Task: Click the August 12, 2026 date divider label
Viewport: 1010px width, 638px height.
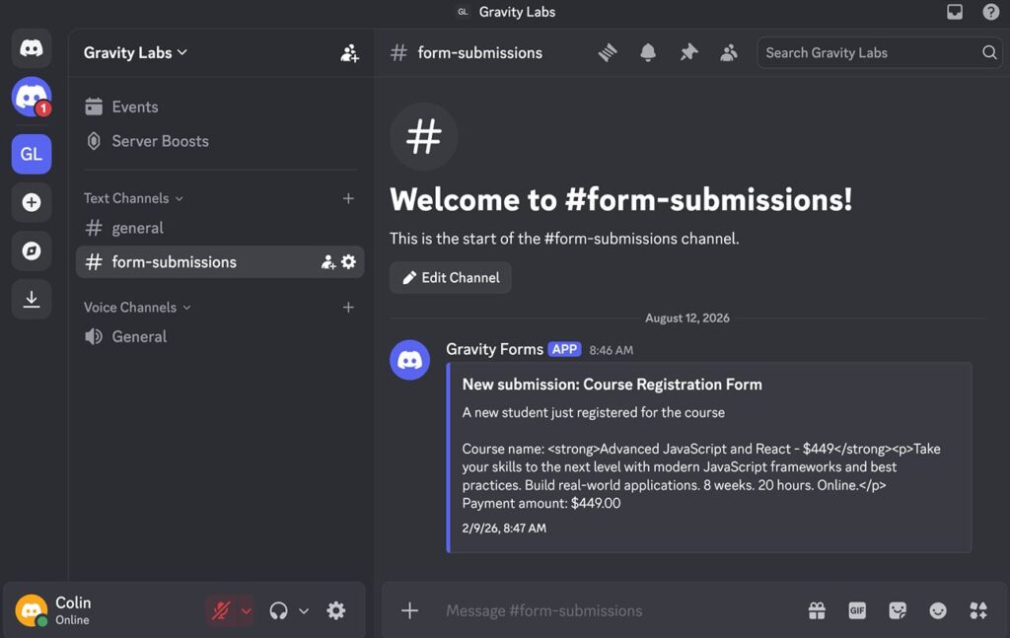Action: point(687,319)
